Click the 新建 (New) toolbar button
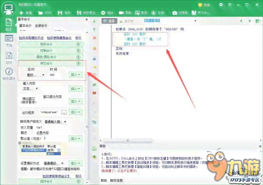The height and width of the screenshot is (185, 263). [25, 13]
